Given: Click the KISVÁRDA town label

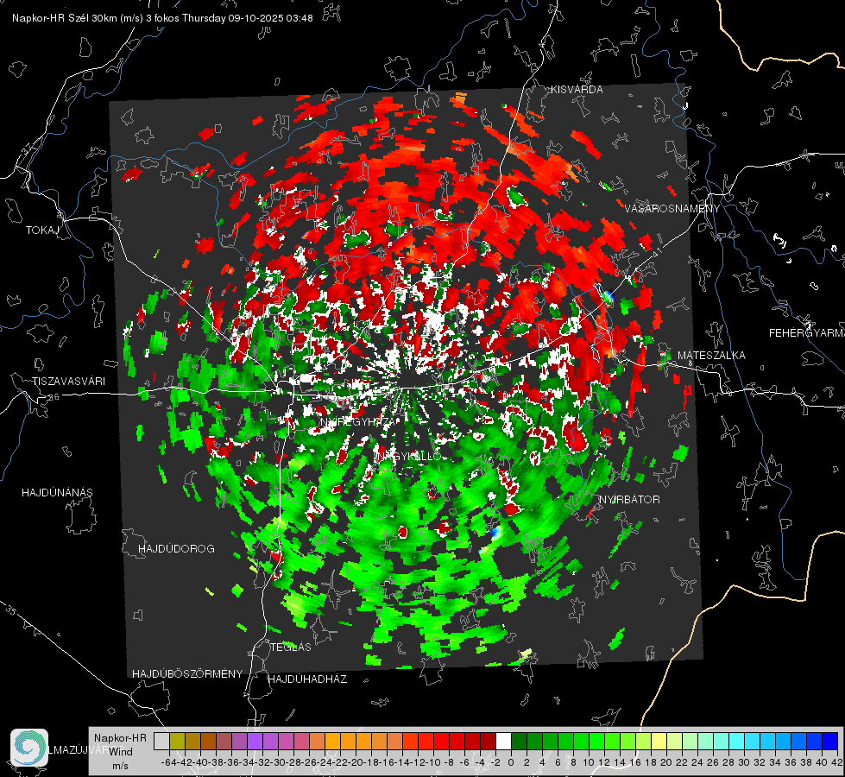Looking at the screenshot, I should click(577, 90).
